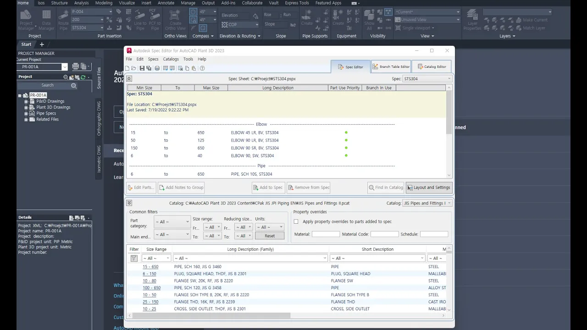Collapse the spec sheet pane with double-up arrow
587x330 pixels.
click(129, 79)
